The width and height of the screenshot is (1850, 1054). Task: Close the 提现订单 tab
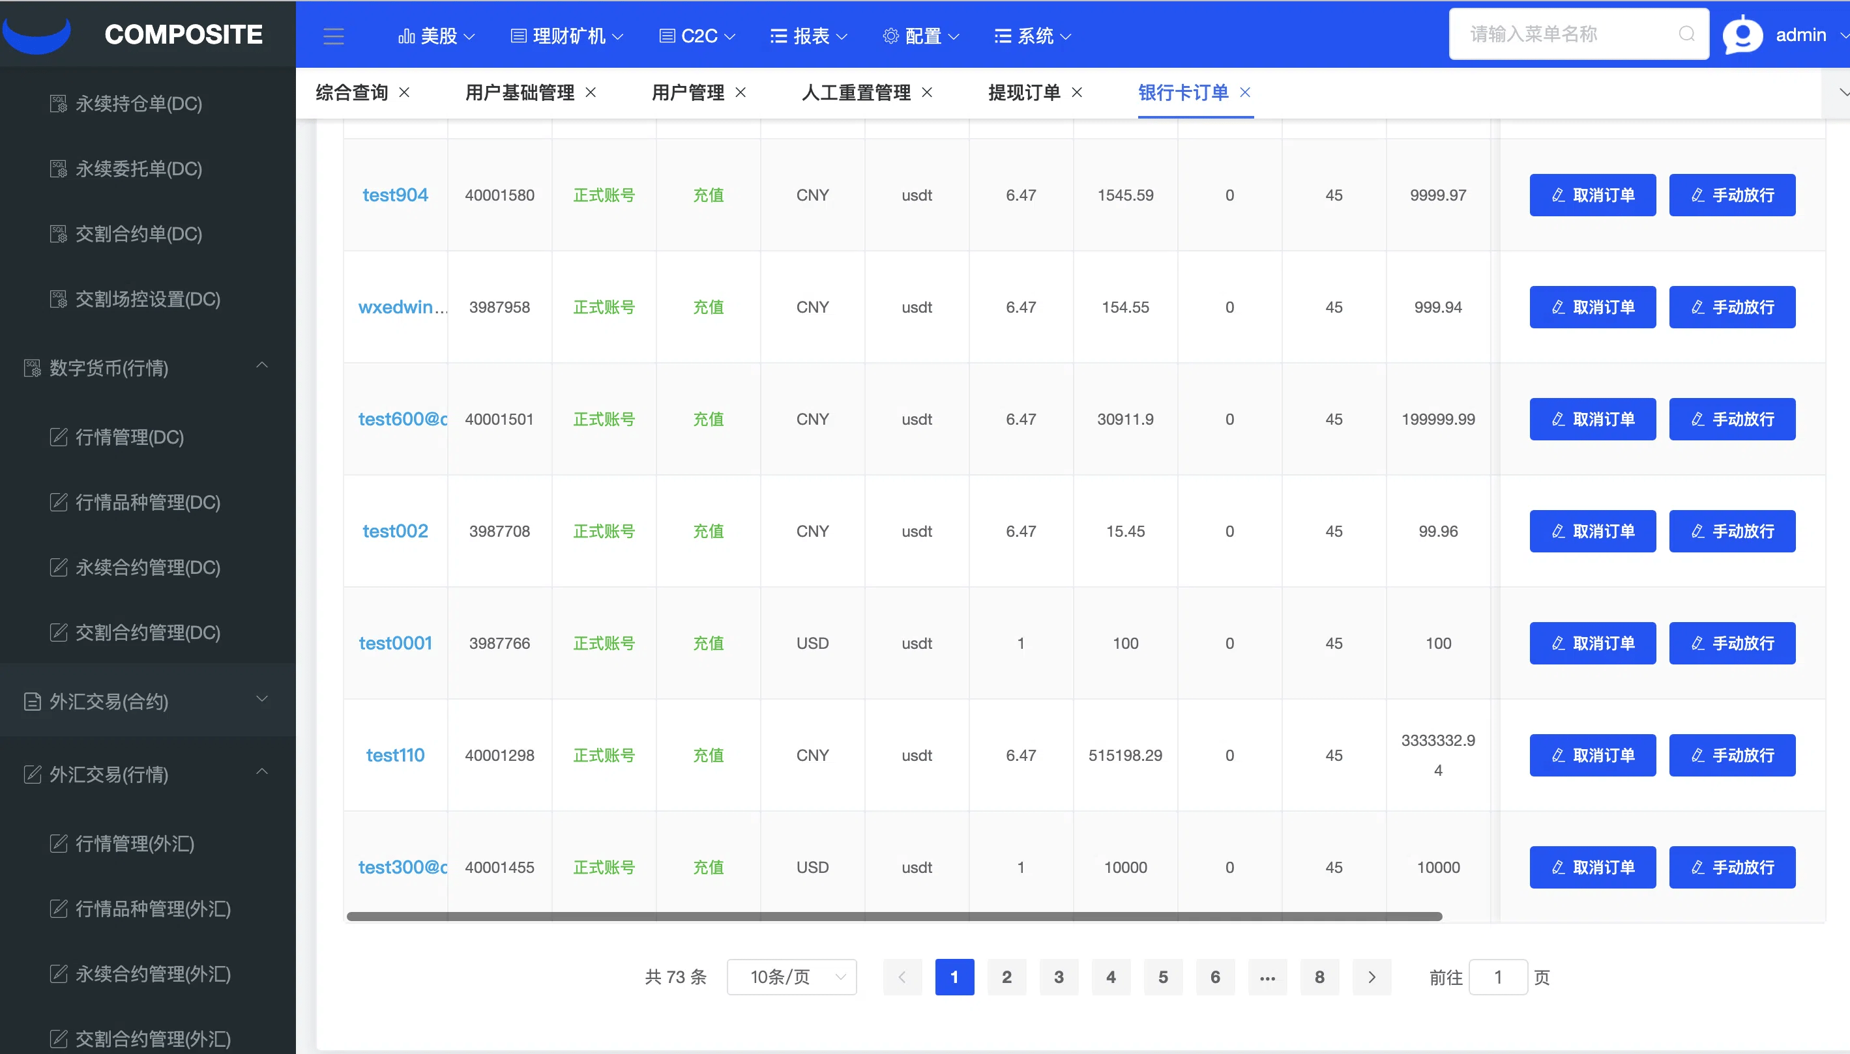coord(1077,92)
